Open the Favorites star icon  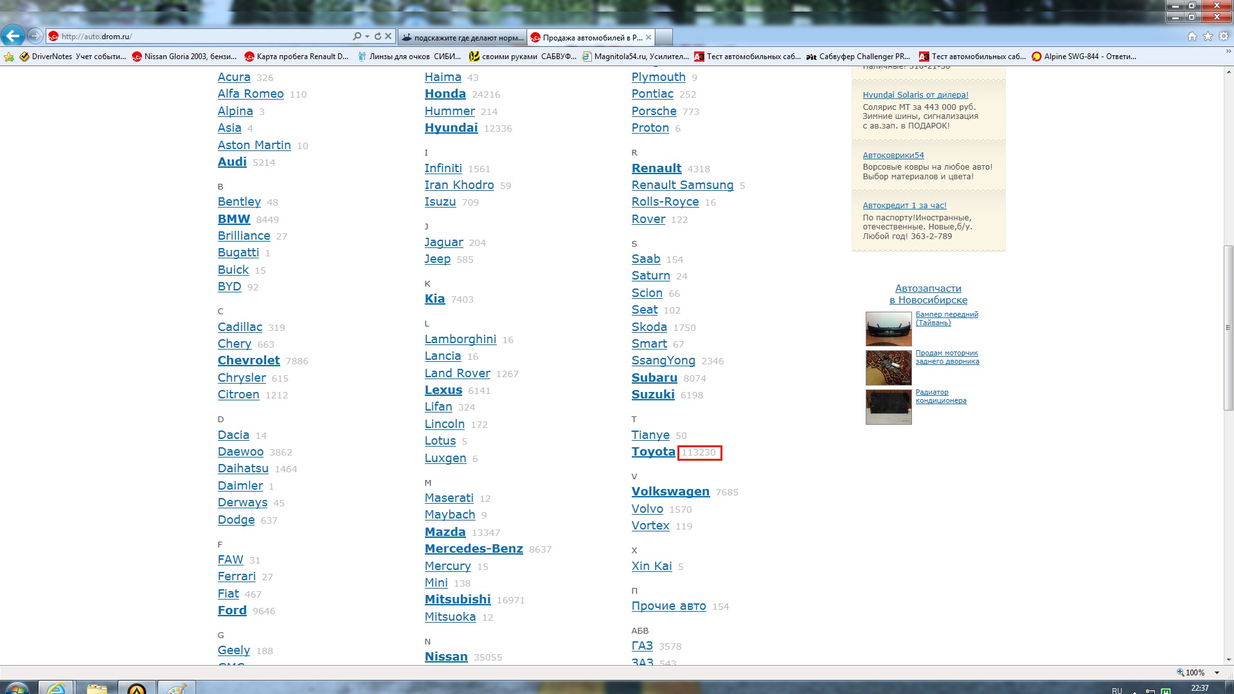click(1208, 37)
